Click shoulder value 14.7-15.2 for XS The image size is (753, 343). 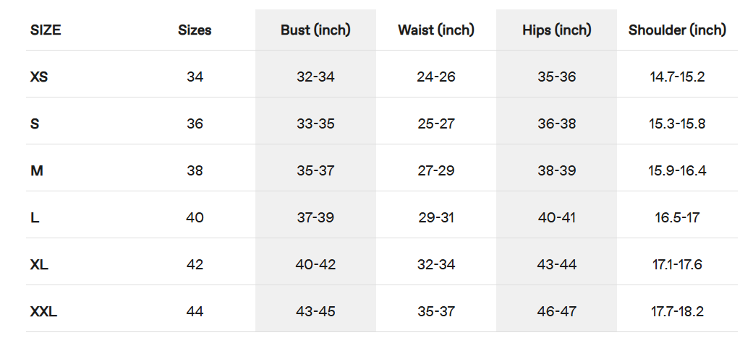click(677, 77)
